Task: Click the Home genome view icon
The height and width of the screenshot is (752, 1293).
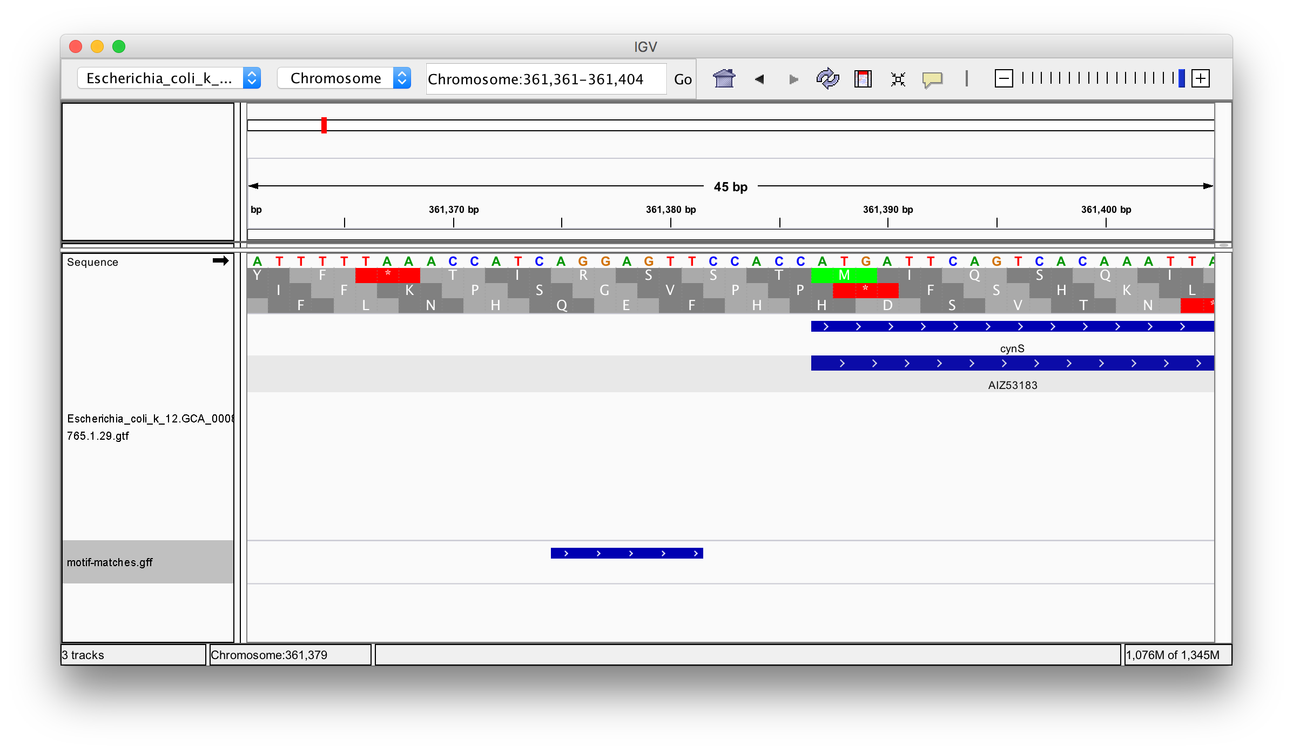Action: [x=724, y=79]
